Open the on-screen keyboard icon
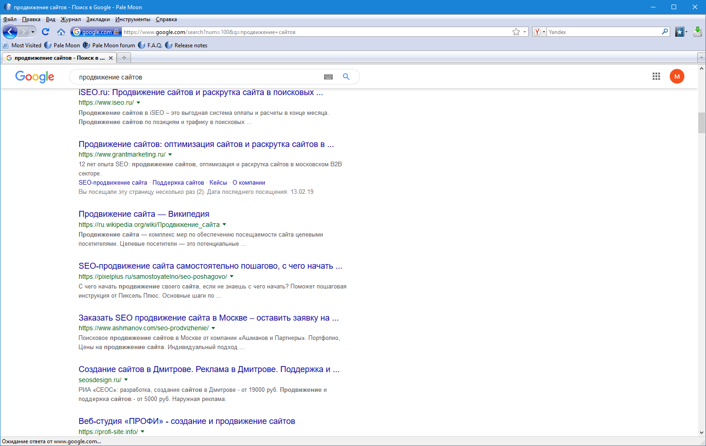Image resolution: width=706 pixels, height=446 pixels. point(328,77)
